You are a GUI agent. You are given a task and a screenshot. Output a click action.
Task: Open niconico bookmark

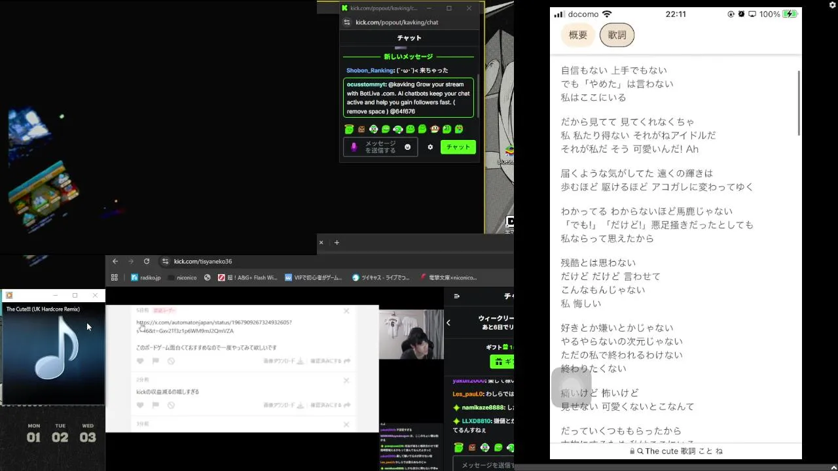(x=182, y=277)
